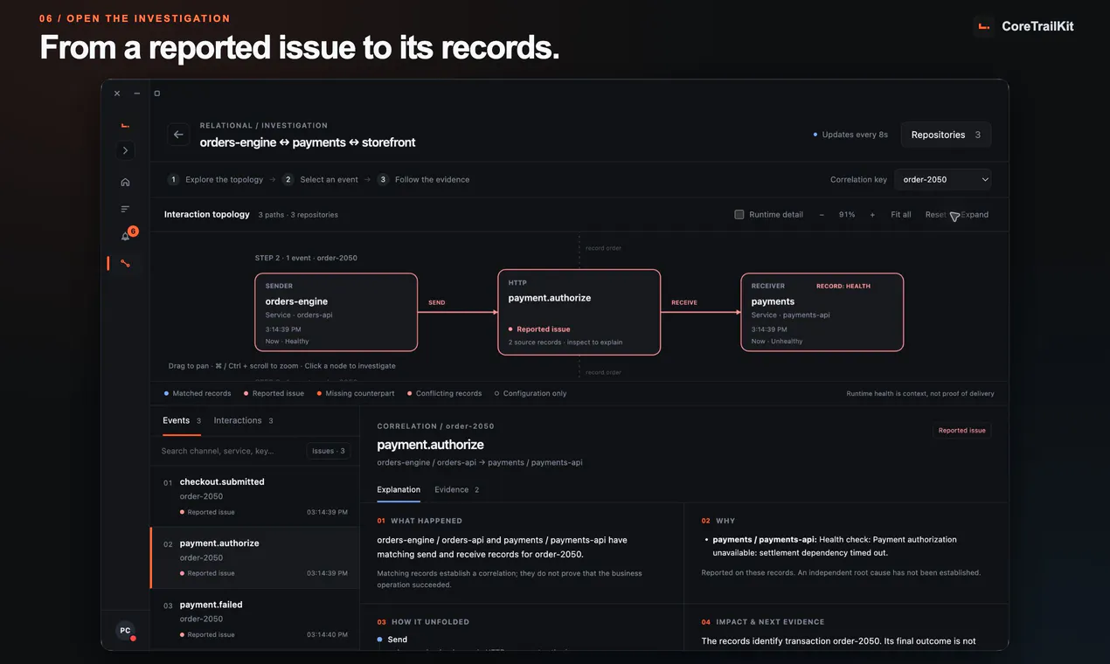Open the PC user avatar
This screenshot has height=664, width=1110.
[x=125, y=631]
